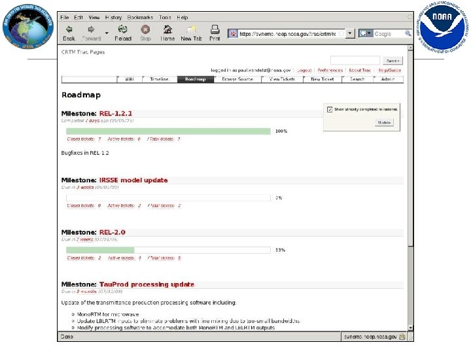This screenshot has height=353, width=471.
Task: Click the Print icon
Action: pyautogui.click(x=215, y=29)
